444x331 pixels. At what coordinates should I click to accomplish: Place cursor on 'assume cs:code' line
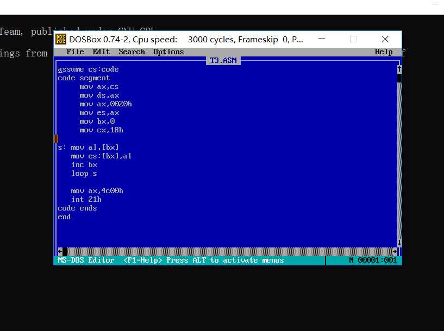[88, 69]
